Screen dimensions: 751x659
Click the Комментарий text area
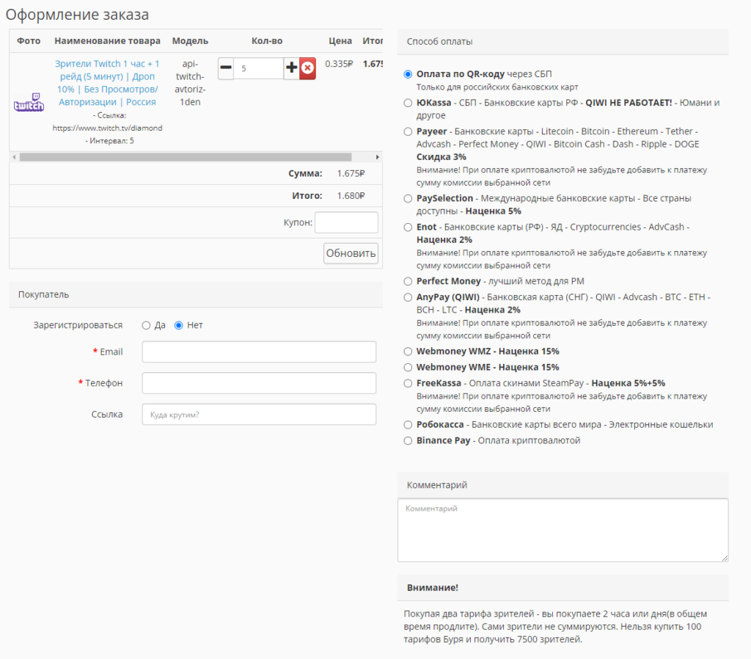point(563,530)
